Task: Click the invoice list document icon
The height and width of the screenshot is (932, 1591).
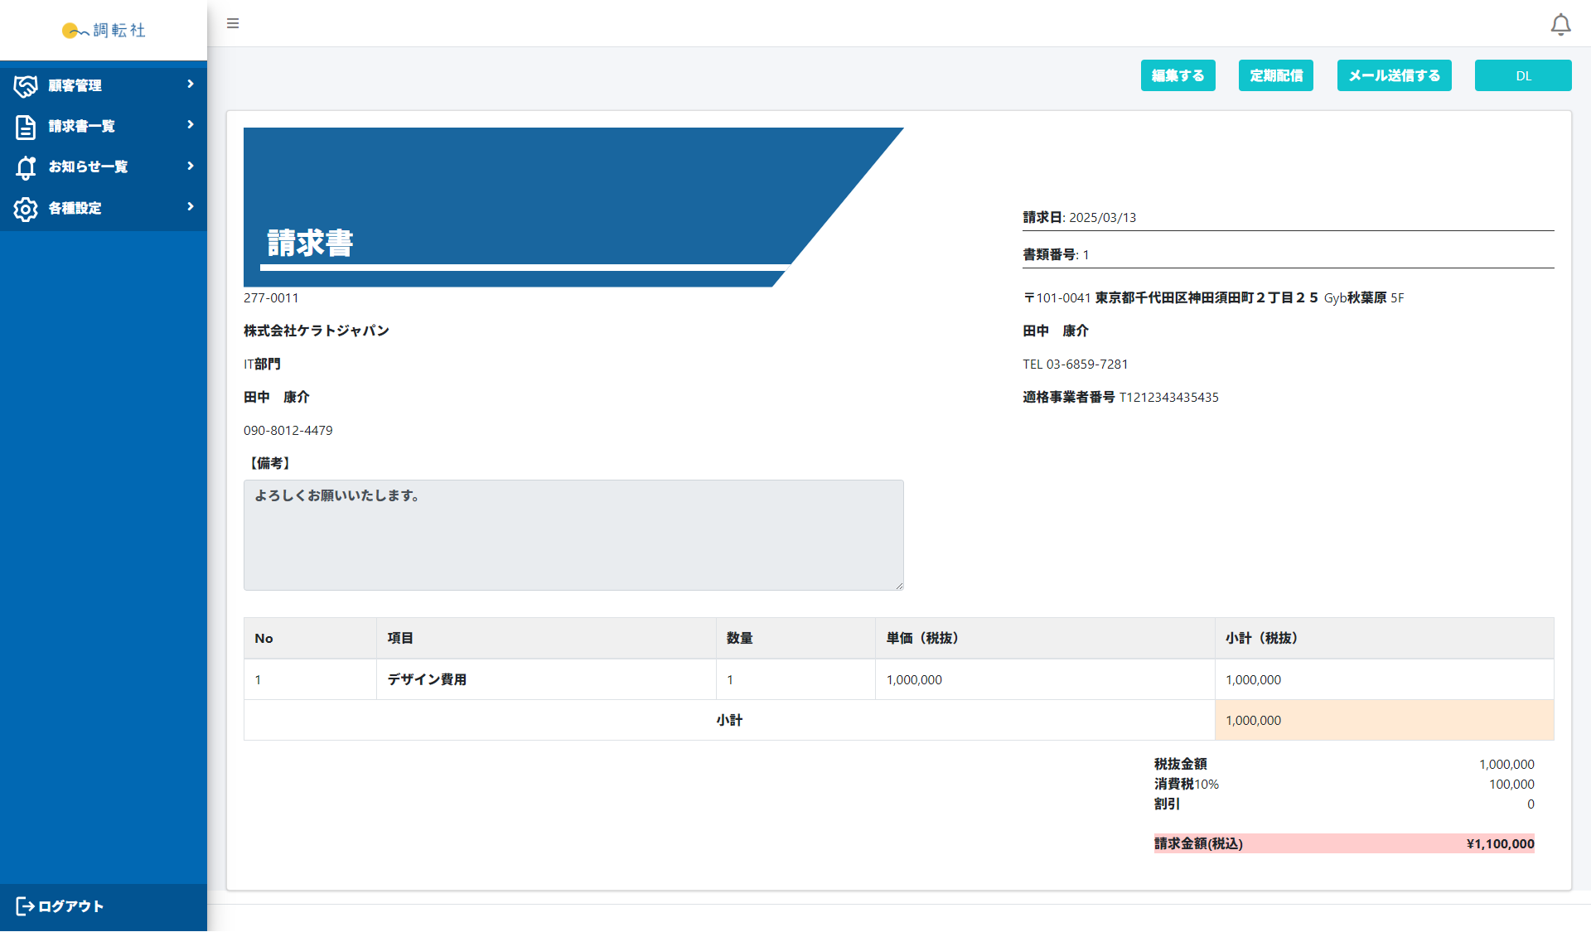Action: coord(26,127)
